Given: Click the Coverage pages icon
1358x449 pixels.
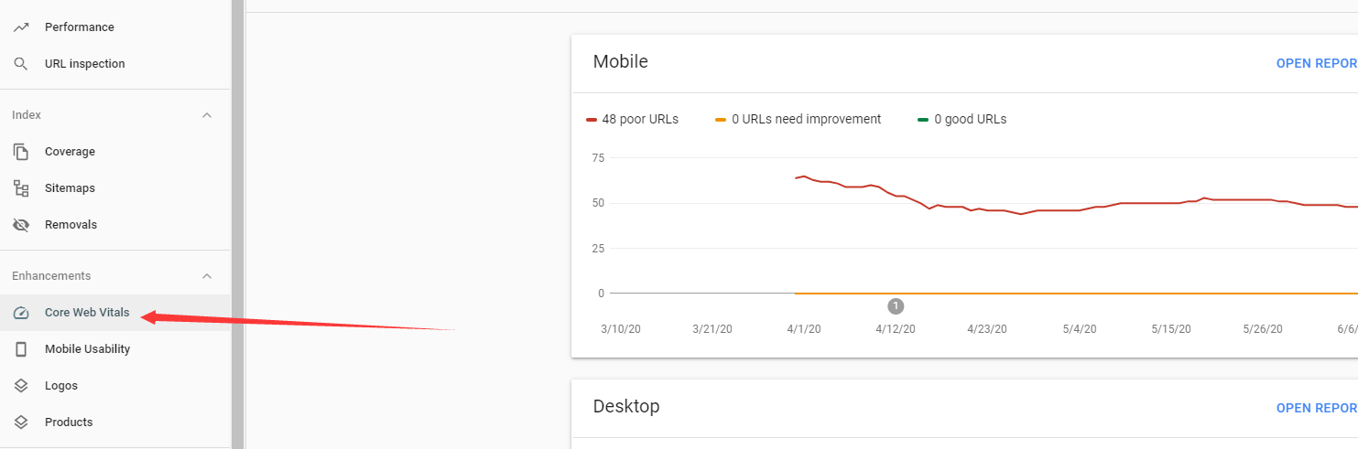Looking at the screenshot, I should 21,152.
